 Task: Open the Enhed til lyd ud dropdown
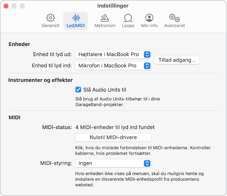[x=113, y=54]
